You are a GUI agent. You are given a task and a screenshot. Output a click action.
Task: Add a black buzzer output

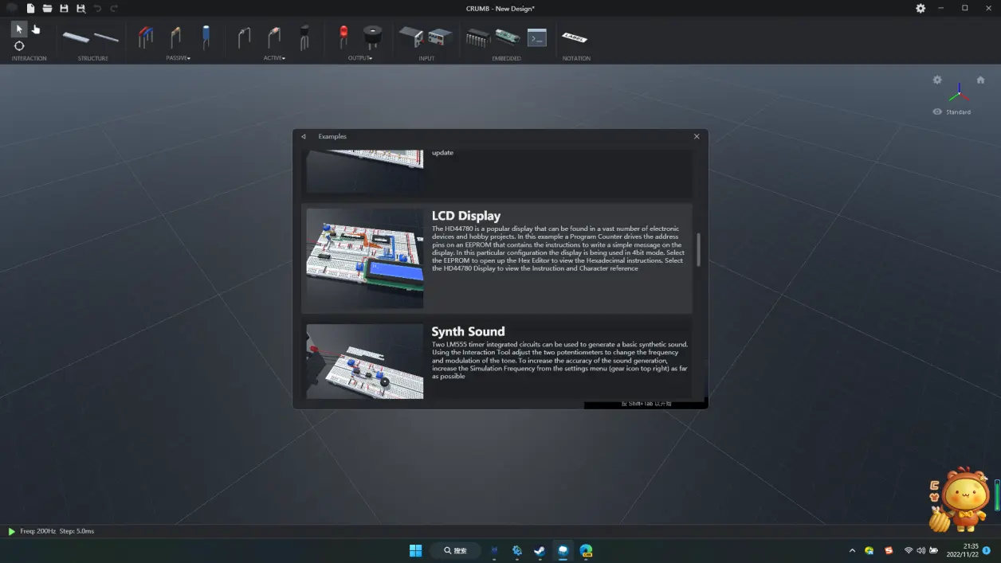(371, 37)
